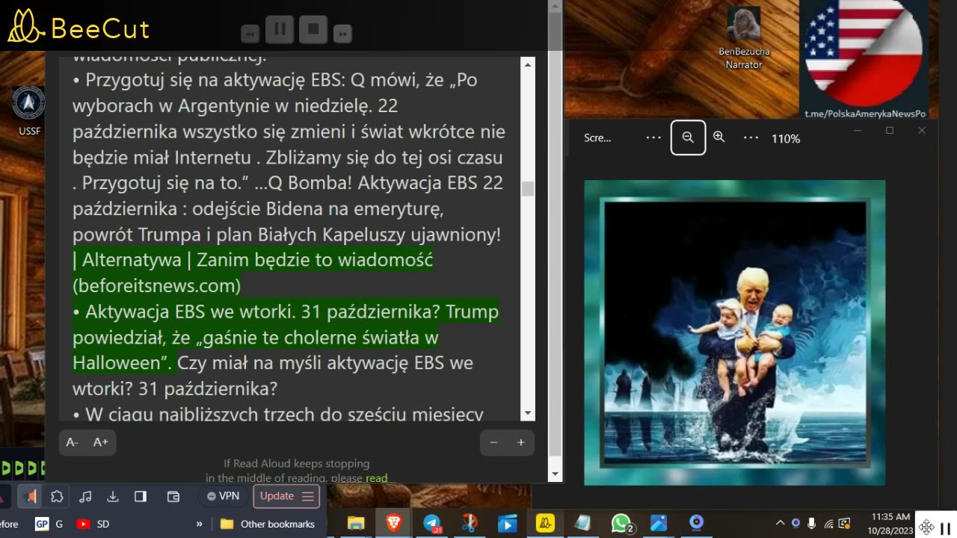Click the move arrows icon beside the clock

[x=926, y=528]
